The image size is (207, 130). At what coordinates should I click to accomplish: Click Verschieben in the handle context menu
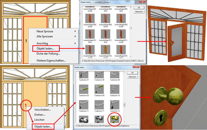coord(43,110)
